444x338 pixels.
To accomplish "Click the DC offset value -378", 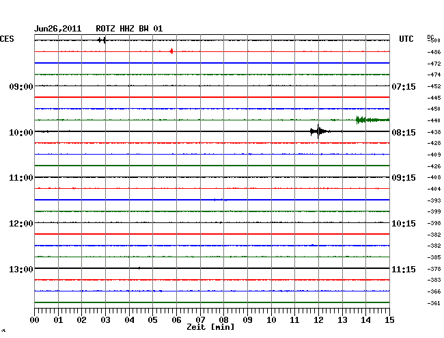I will tap(434, 269).
